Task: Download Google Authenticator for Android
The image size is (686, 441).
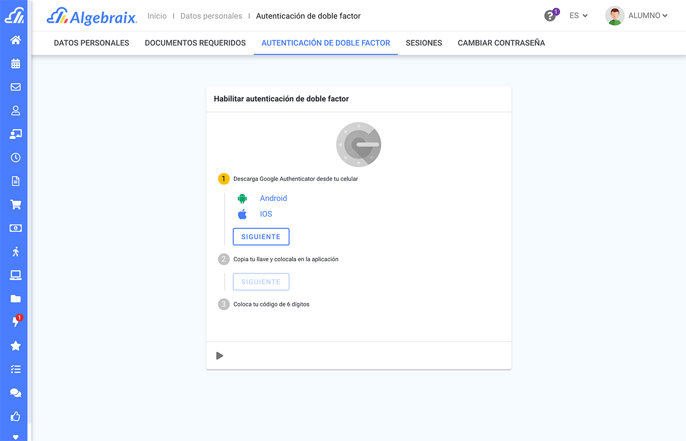Action: pyautogui.click(x=273, y=198)
